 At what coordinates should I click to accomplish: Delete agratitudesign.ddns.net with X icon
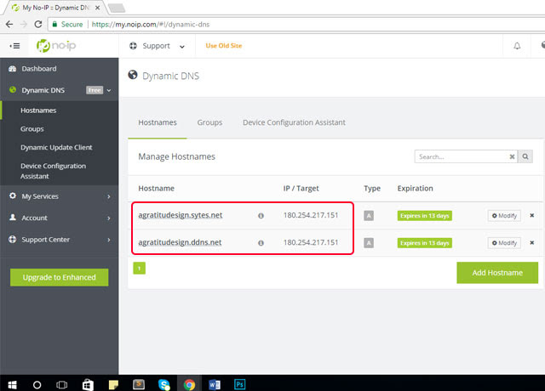(531, 242)
